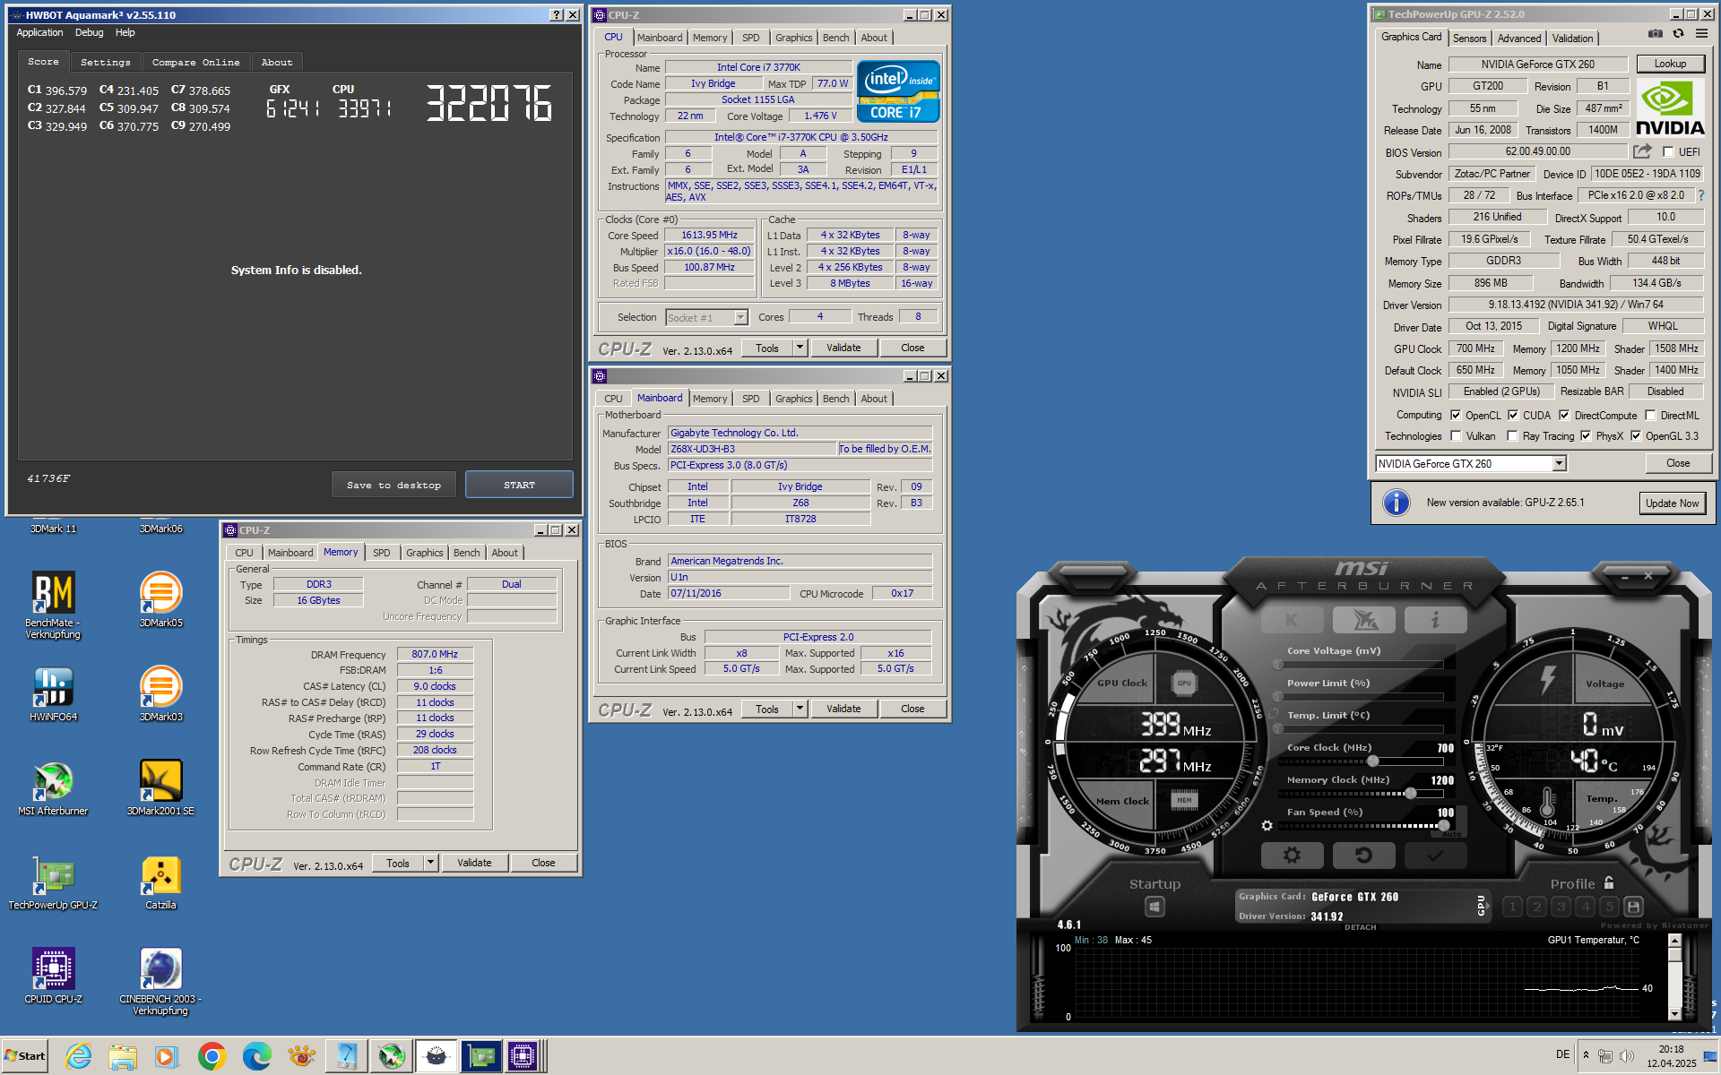
Task: Show hidden system tray icons
Action: (1586, 1056)
